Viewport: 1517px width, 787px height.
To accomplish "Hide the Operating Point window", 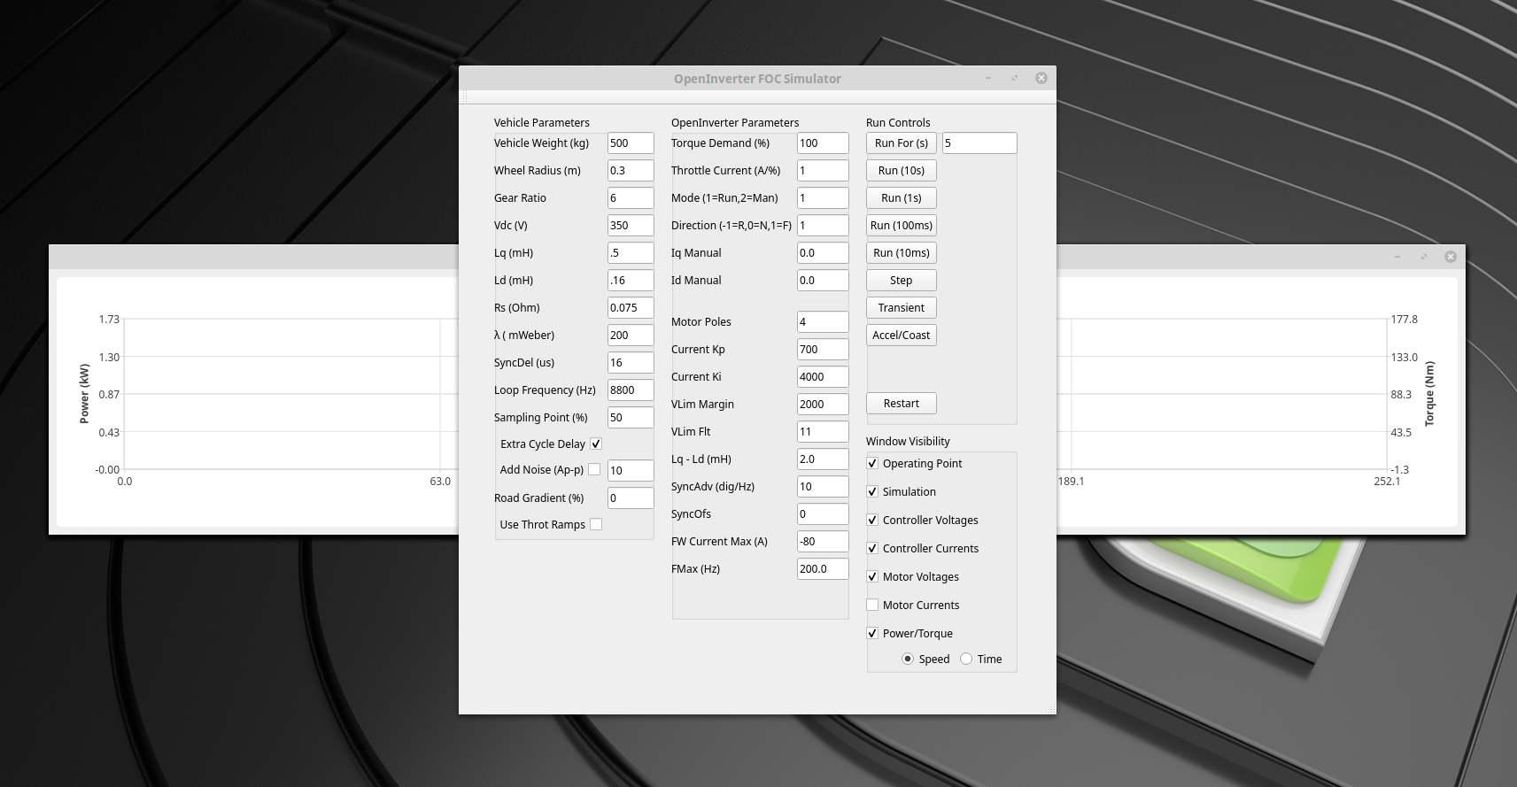I will 872,464.
